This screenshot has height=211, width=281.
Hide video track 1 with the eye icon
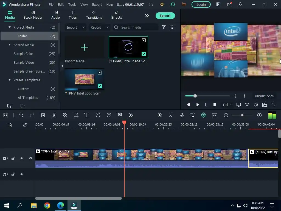click(31, 158)
